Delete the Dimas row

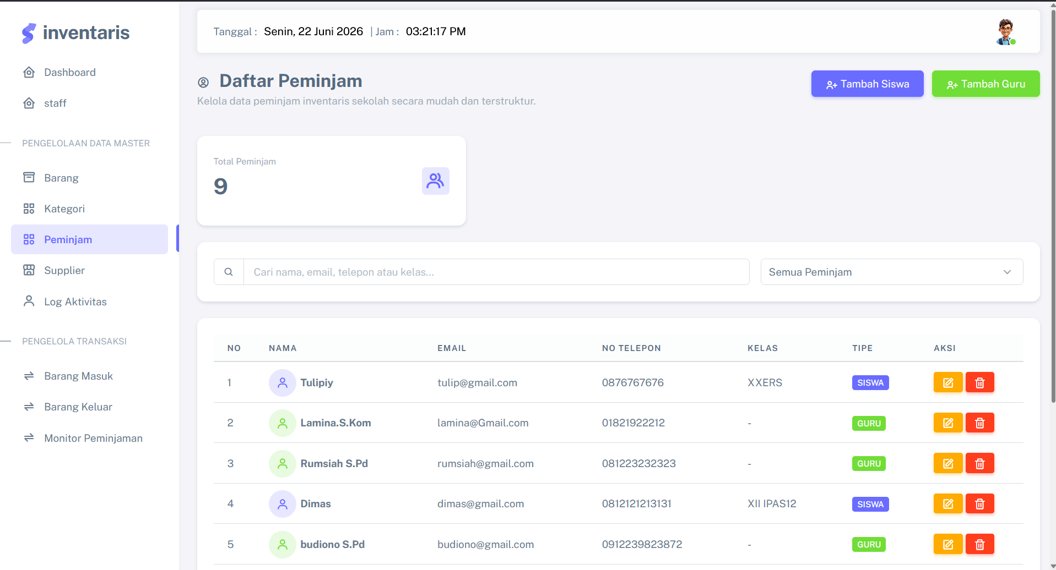pos(980,503)
